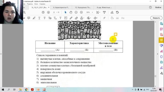Expand the left navigation pane arrow
The width and height of the screenshot is (164, 92).
point(1,54)
